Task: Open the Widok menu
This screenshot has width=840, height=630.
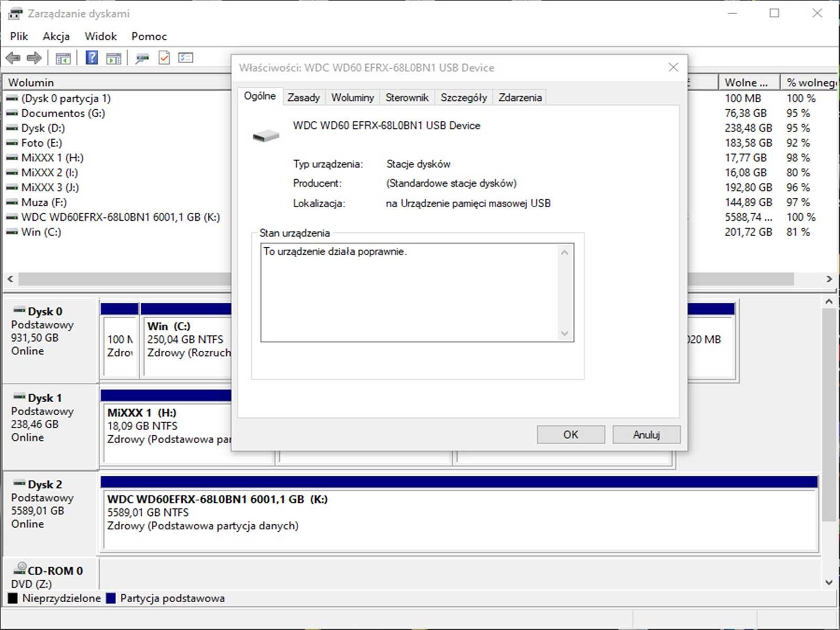Action: (x=101, y=36)
